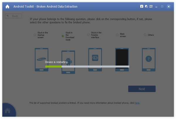This screenshot has height=119, width=176.
Task: Choose 'Stuck in the Startup screen' radio button
Action: pyautogui.click(x=35, y=35)
